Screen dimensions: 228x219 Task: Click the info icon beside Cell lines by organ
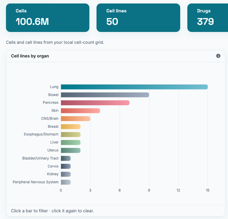pyautogui.click(x=218, y=56)
